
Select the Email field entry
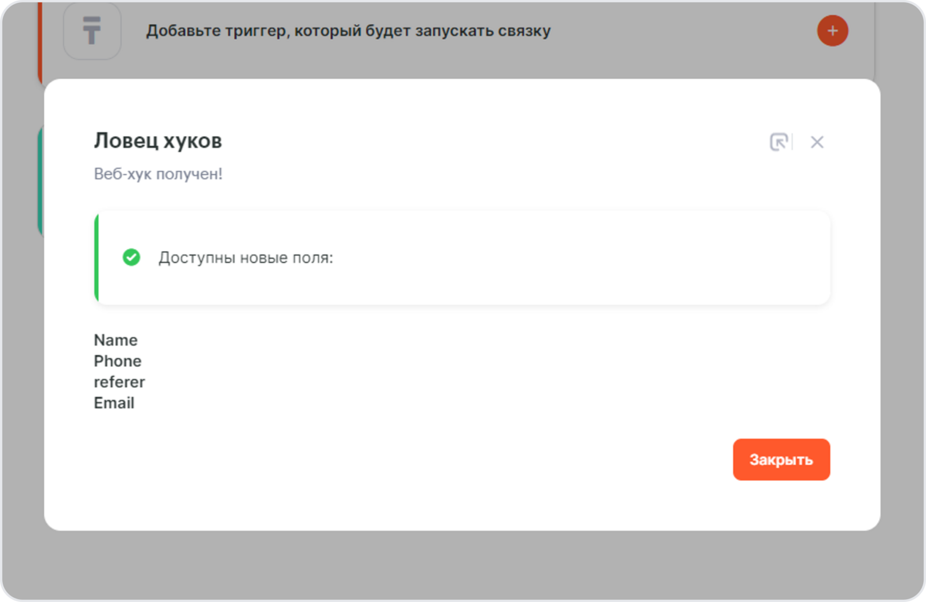click(x=114, y=403)
